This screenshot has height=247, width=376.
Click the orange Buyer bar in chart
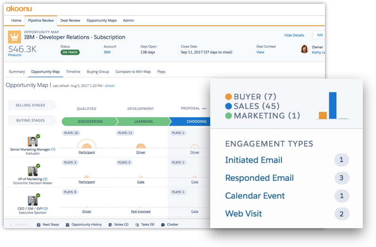(x=323, y=115)
